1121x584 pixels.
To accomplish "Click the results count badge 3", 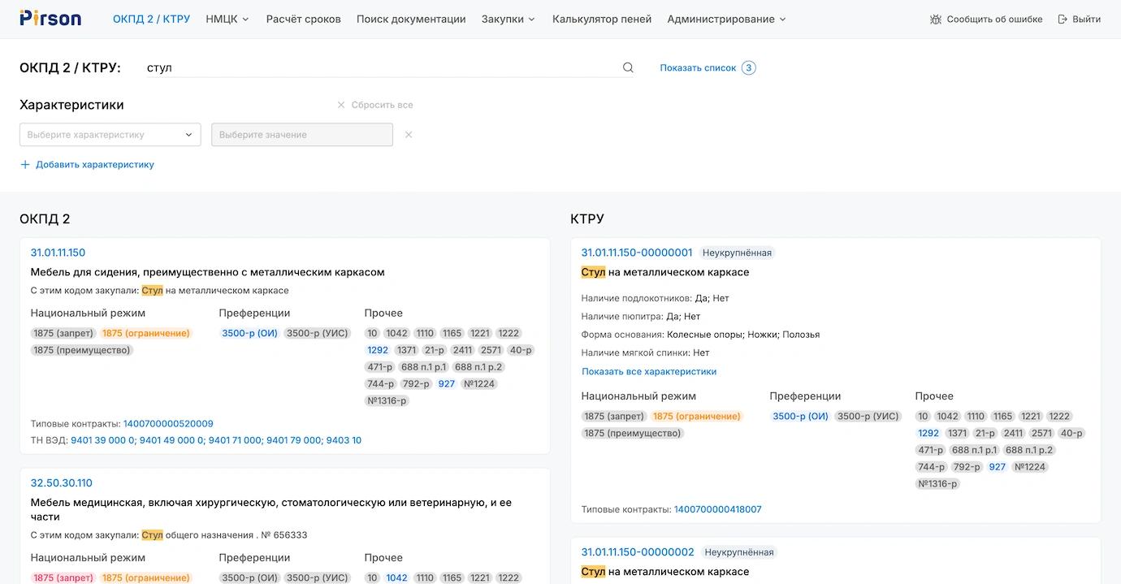I will (748, 68).
